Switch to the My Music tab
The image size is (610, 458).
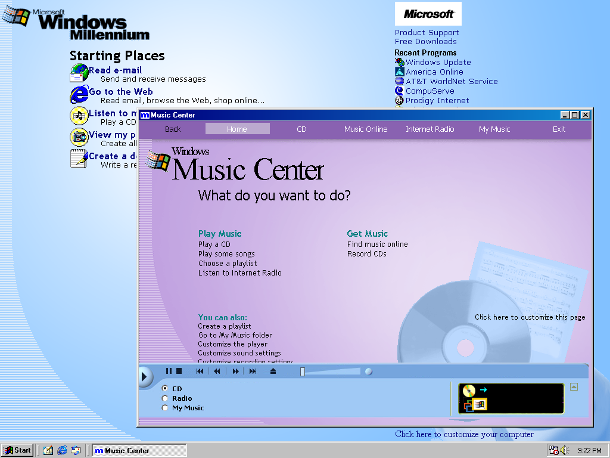tap(494, 129)
